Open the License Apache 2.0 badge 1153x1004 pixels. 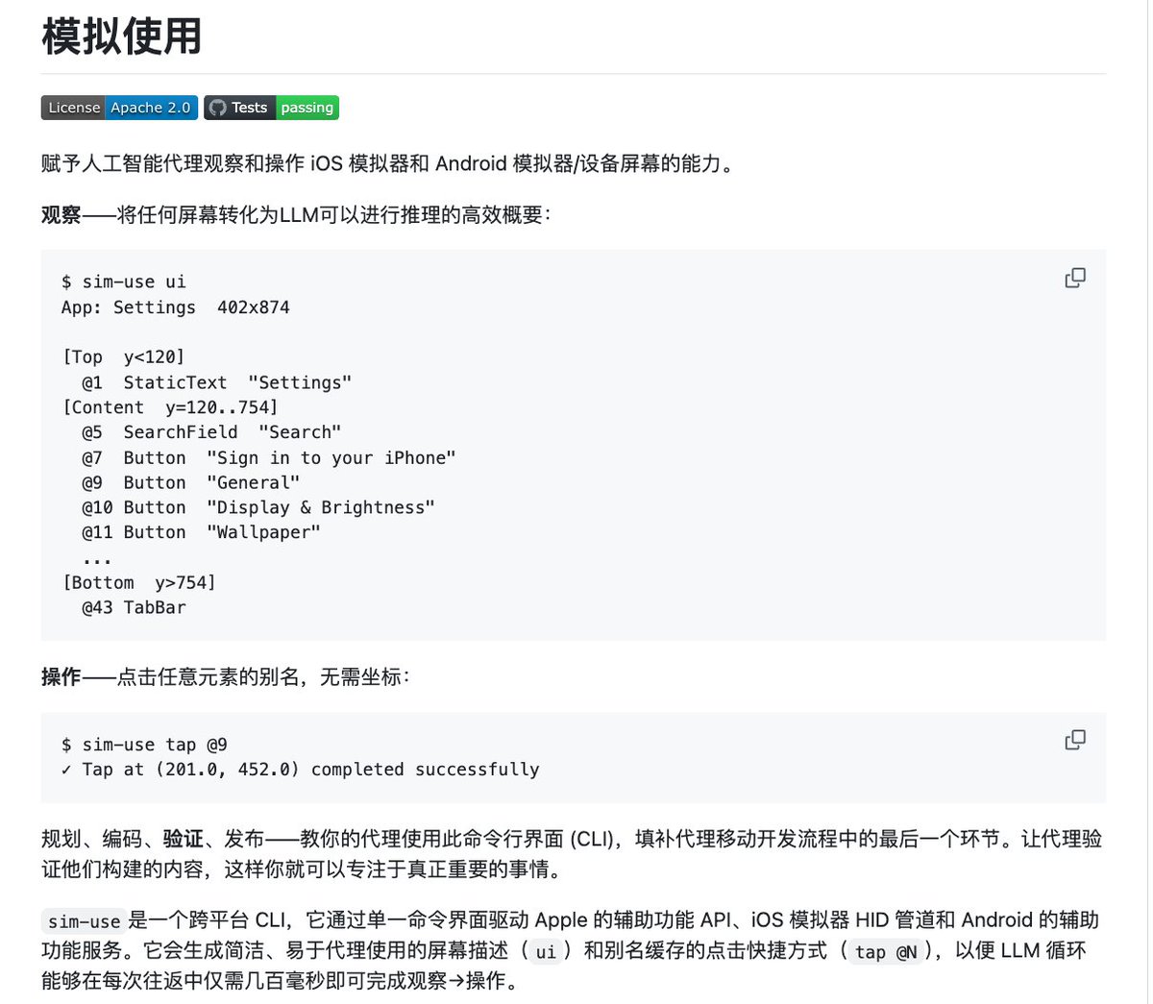(x=119, y=108)
